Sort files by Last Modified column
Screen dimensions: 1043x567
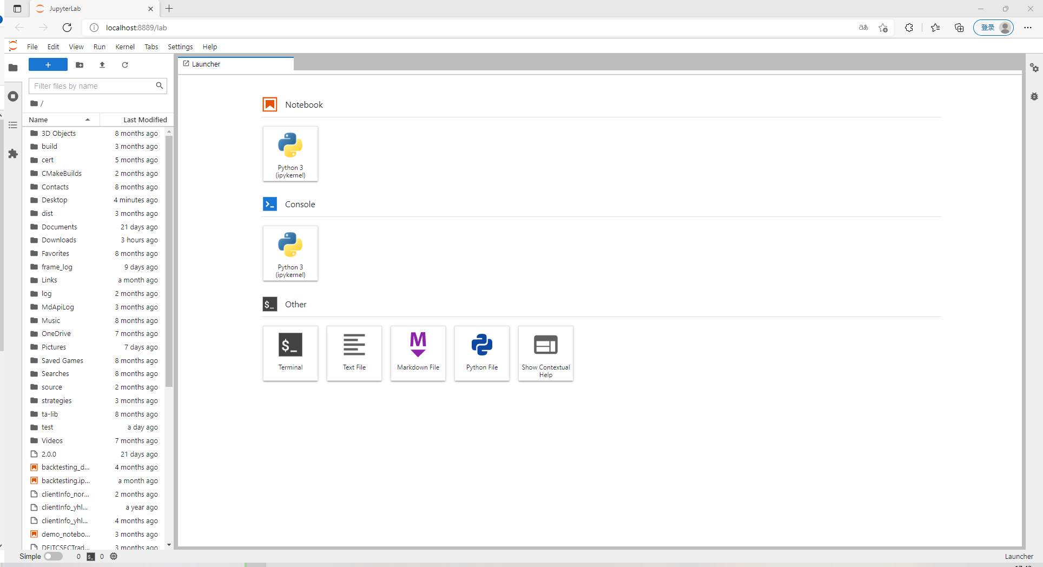[137, 120]
